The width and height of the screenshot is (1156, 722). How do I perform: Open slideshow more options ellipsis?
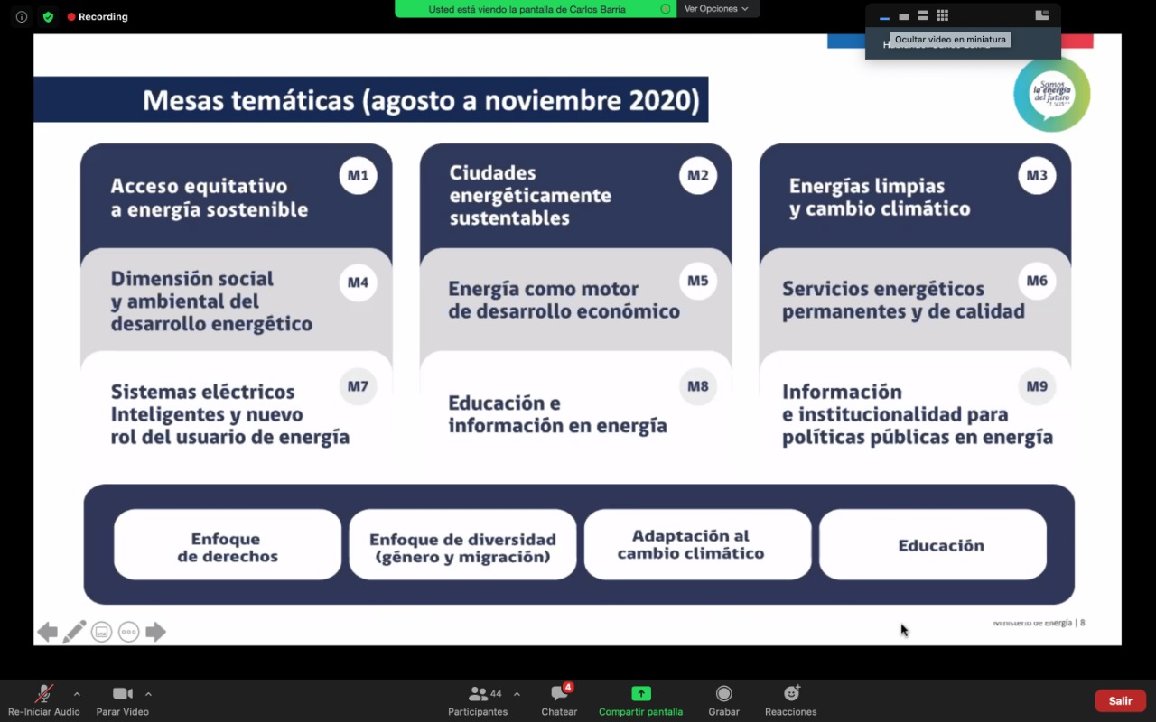click(x=129, y=632)
